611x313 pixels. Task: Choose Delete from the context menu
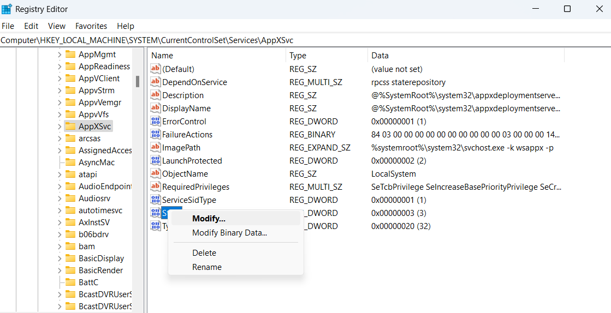coord(236,253)
